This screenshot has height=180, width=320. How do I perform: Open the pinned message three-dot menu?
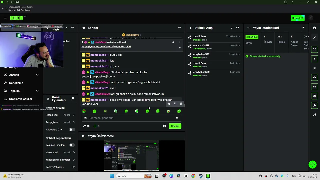180,42
